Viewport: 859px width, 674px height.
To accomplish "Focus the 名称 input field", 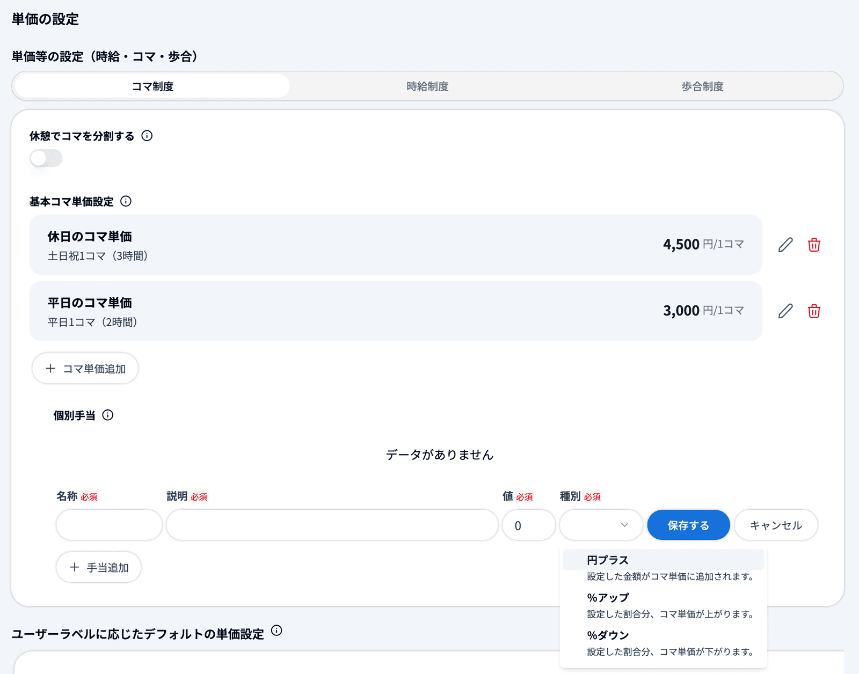I will click(109, 525).
